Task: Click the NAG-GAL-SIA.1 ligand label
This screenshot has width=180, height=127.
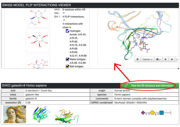Action: tap(57, 13)
